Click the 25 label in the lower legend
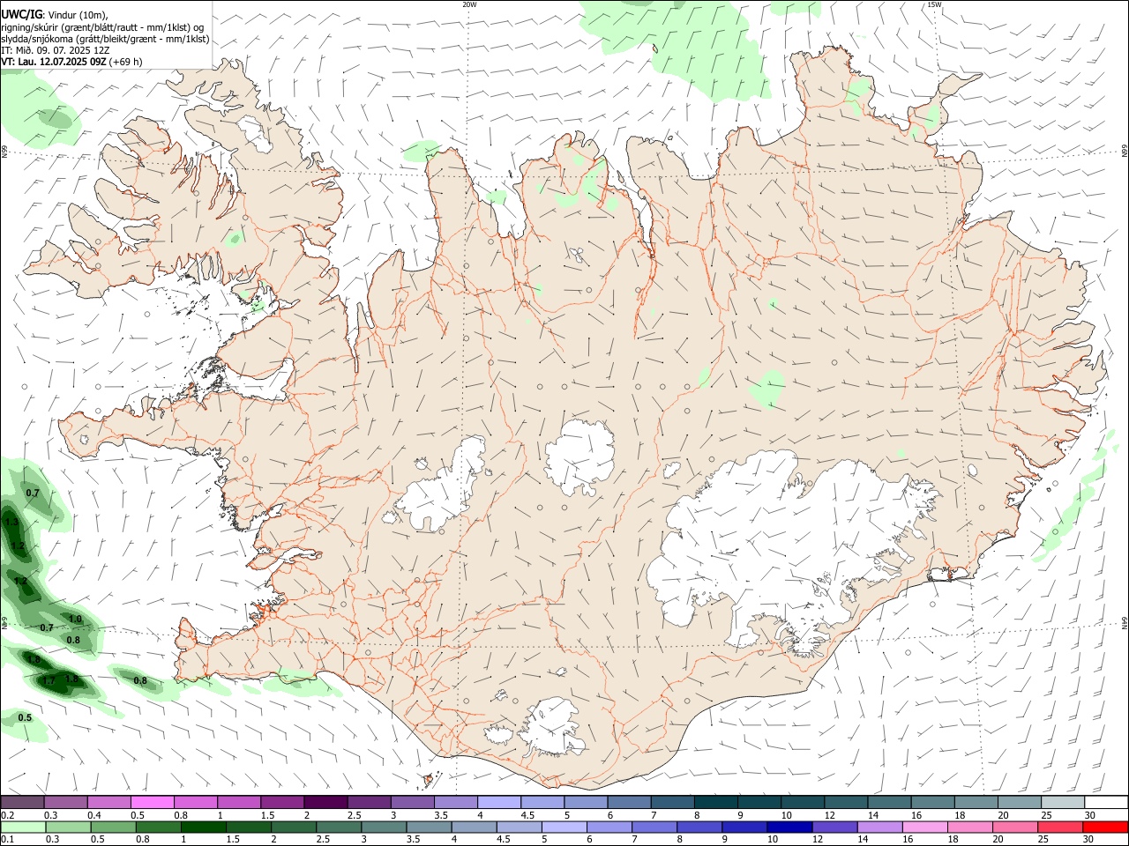The width and height of the screenshot is (1129, 846). click(1044, 840)
